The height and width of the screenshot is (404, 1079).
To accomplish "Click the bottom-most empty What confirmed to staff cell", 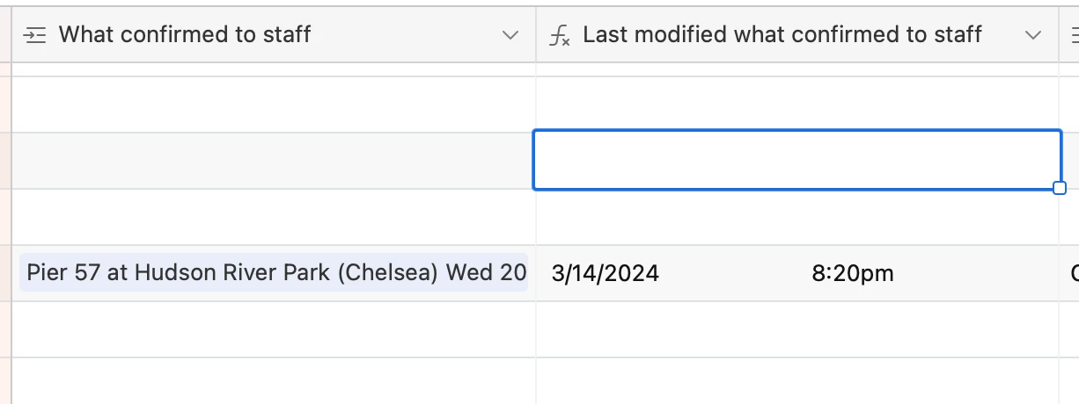I will tap(273, 381).
